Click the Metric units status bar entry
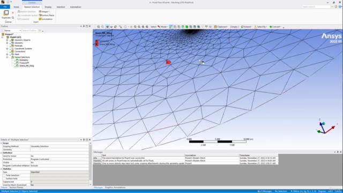This screenshot has height=193, width=343. 303,191
